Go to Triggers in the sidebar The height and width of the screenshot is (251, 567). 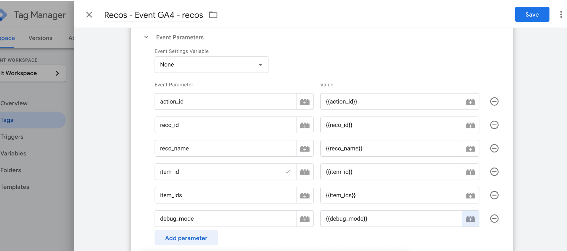(x=12, y=137)
